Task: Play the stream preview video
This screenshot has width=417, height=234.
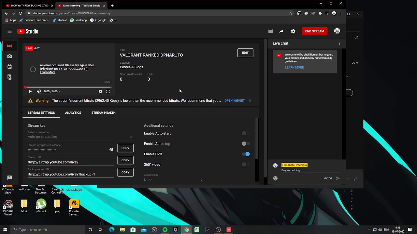Action: 30,91
